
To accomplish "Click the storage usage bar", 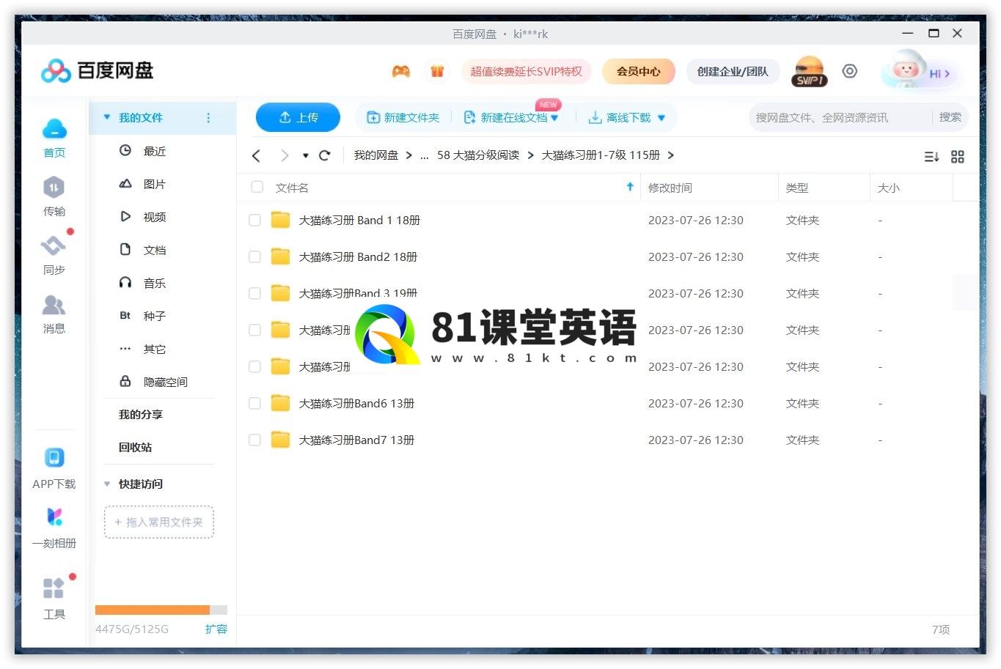I will point(161,610).
